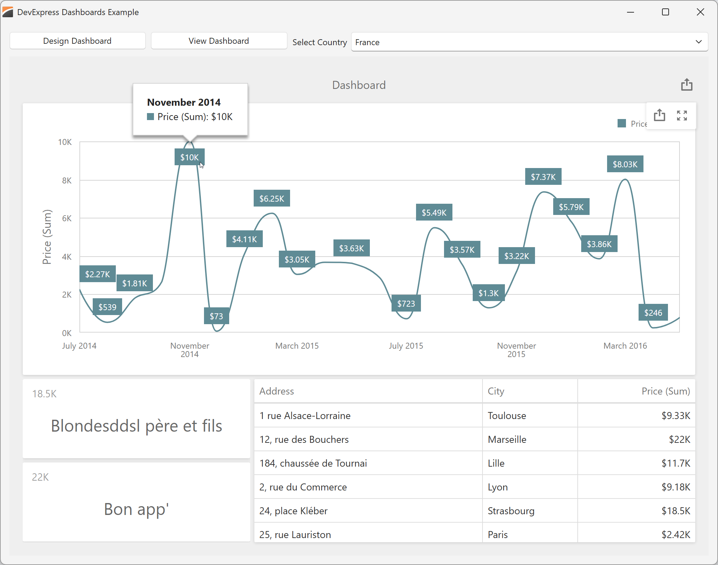Click the Dashboard title text
The height and width of the screenshot is (565, 718).
(x=359, y=85)
